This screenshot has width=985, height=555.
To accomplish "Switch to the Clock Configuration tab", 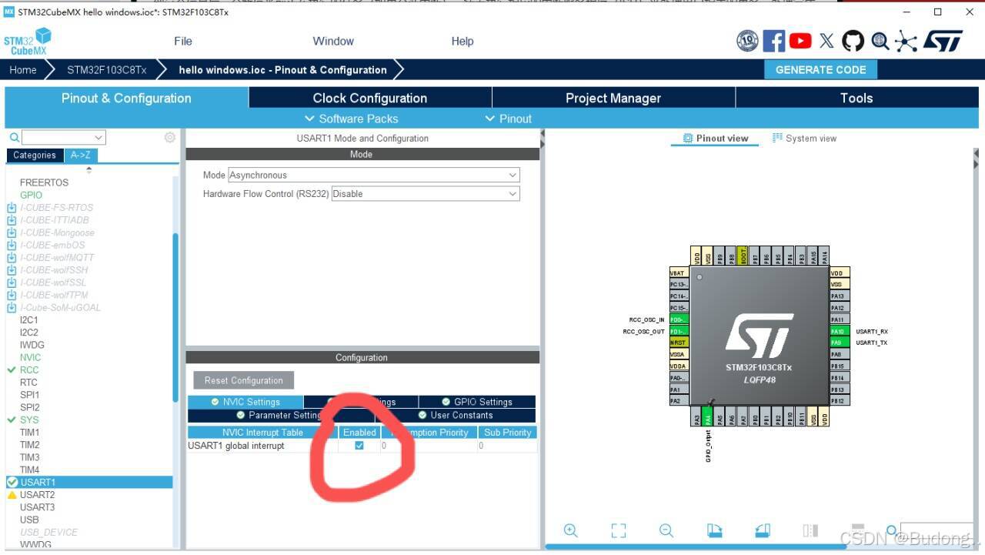I will click(x=369, y=98).
